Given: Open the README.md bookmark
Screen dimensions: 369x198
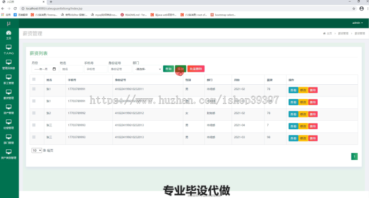Looking at the screenshot, I should click(x=134, y=15).
